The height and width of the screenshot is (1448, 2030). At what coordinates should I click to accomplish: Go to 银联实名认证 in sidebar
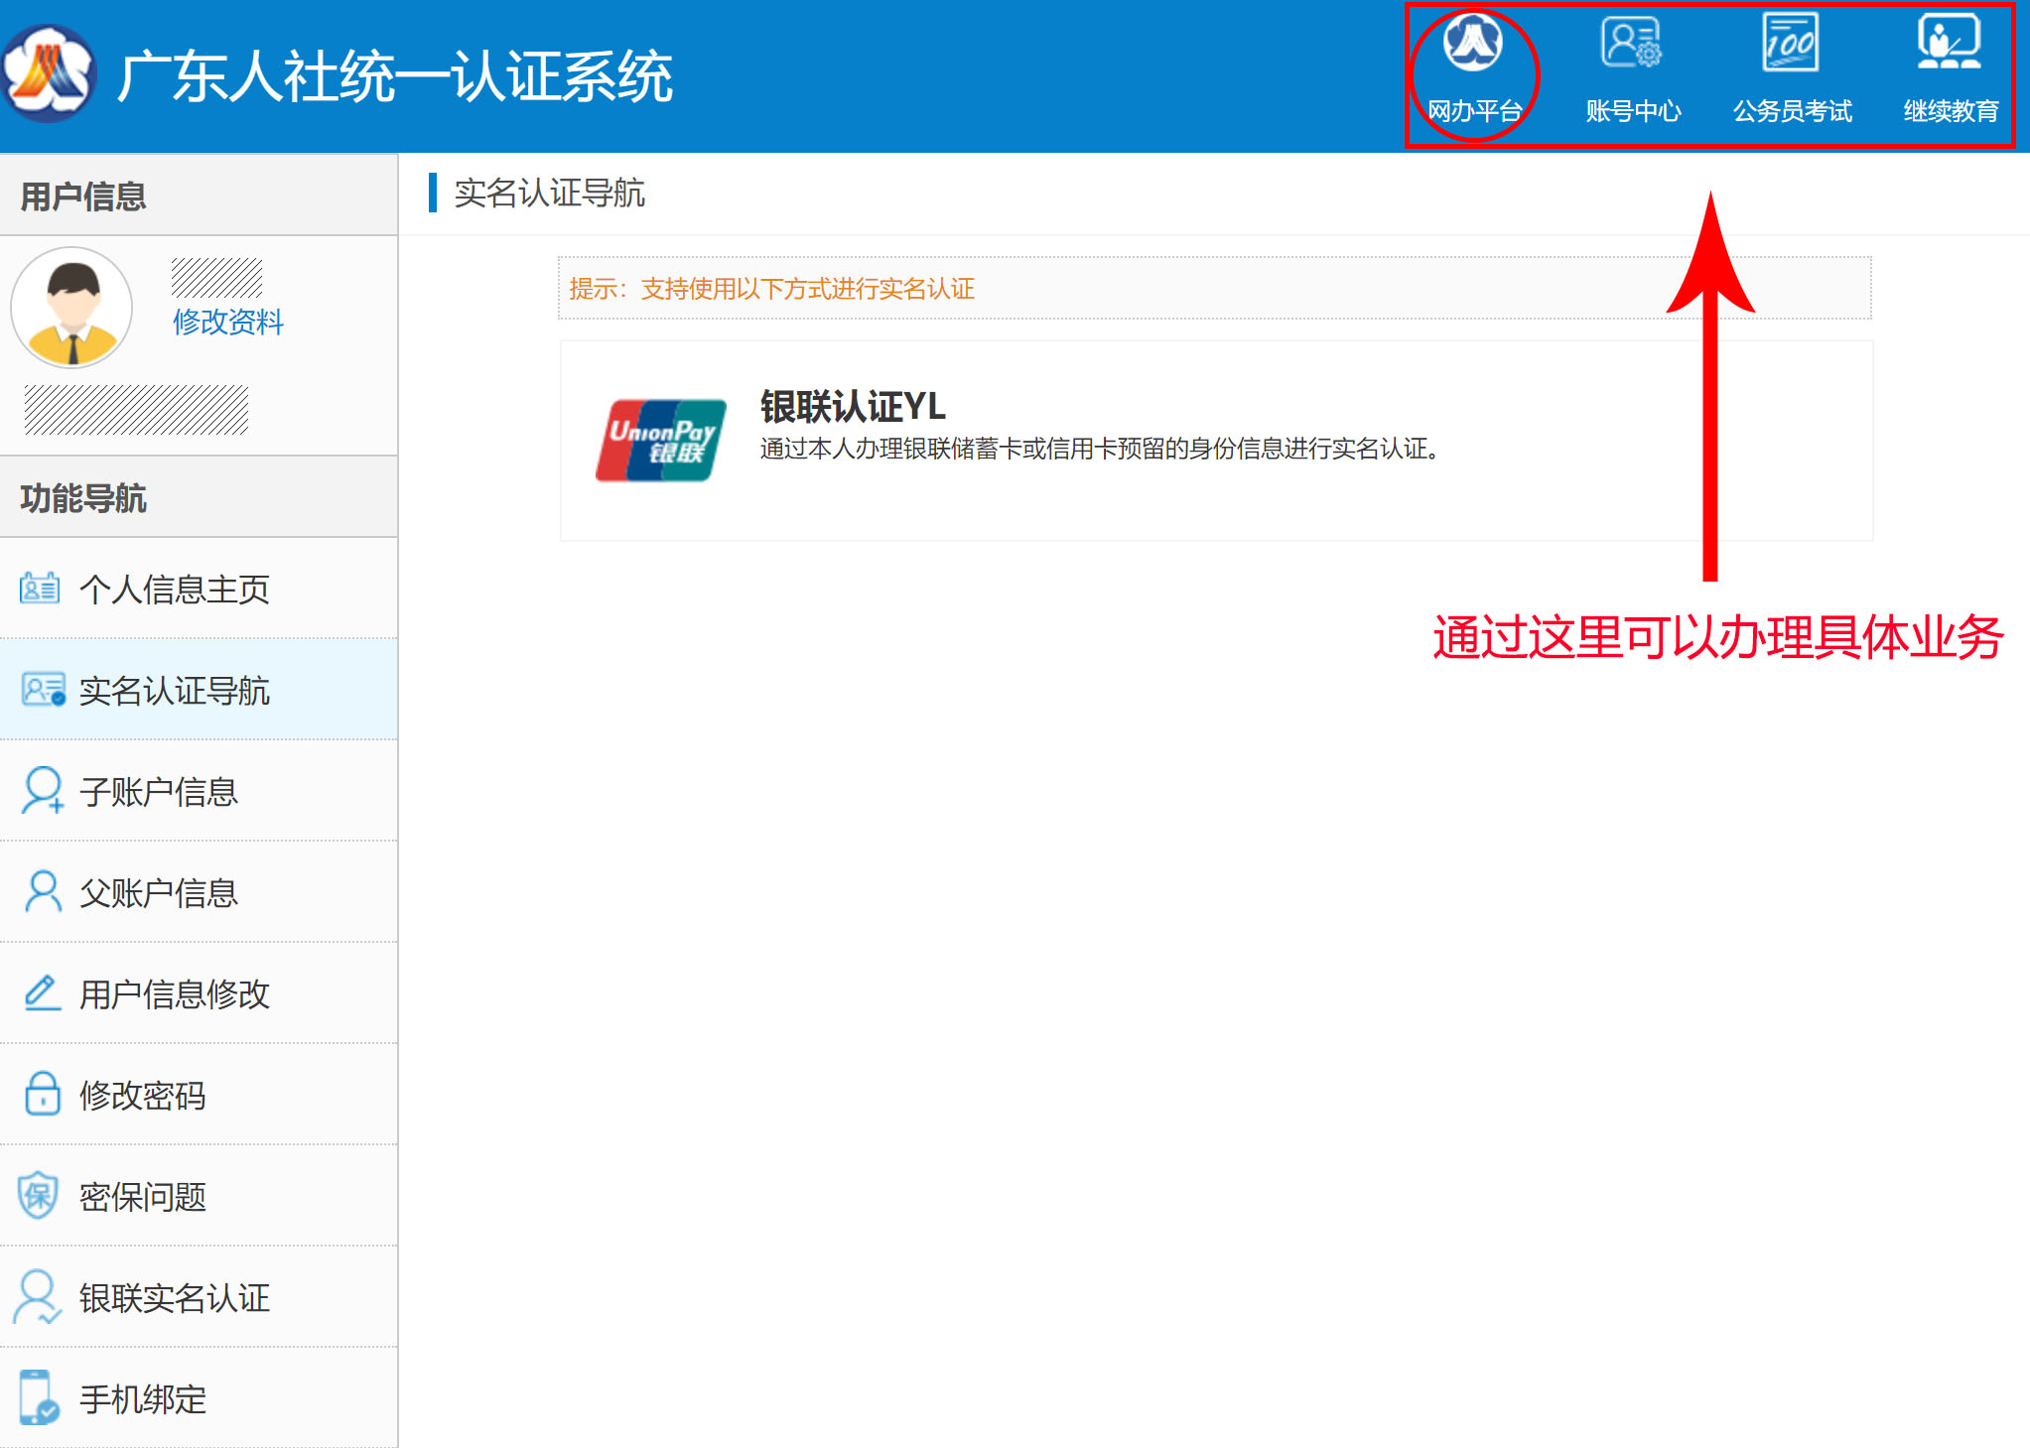[175, 1298]
